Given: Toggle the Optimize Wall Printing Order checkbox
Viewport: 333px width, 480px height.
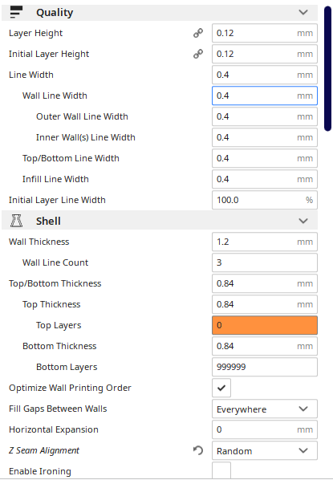Looking at the screenshot, I should (221, 388).
